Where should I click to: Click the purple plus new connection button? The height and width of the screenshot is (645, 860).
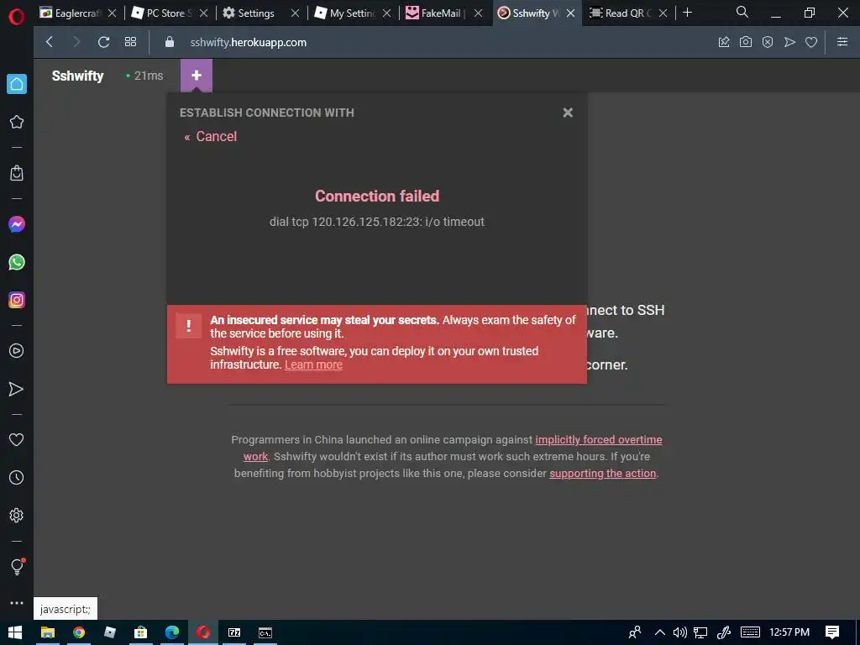[x=197, y=75]
